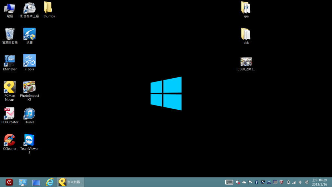
Task: Select the deb folder on desktop
Action: [246, 36]
